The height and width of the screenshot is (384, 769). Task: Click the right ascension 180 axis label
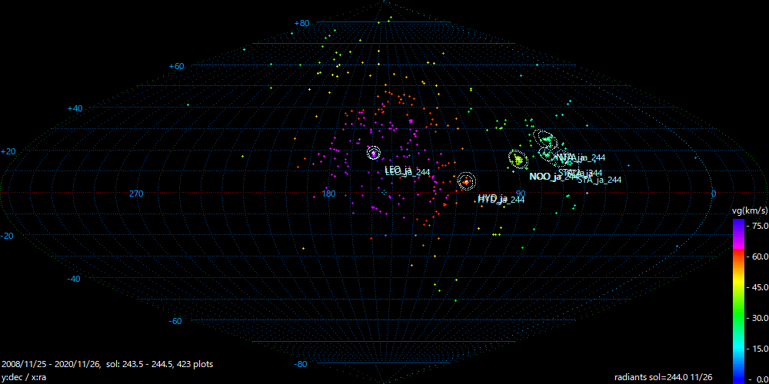328,194
